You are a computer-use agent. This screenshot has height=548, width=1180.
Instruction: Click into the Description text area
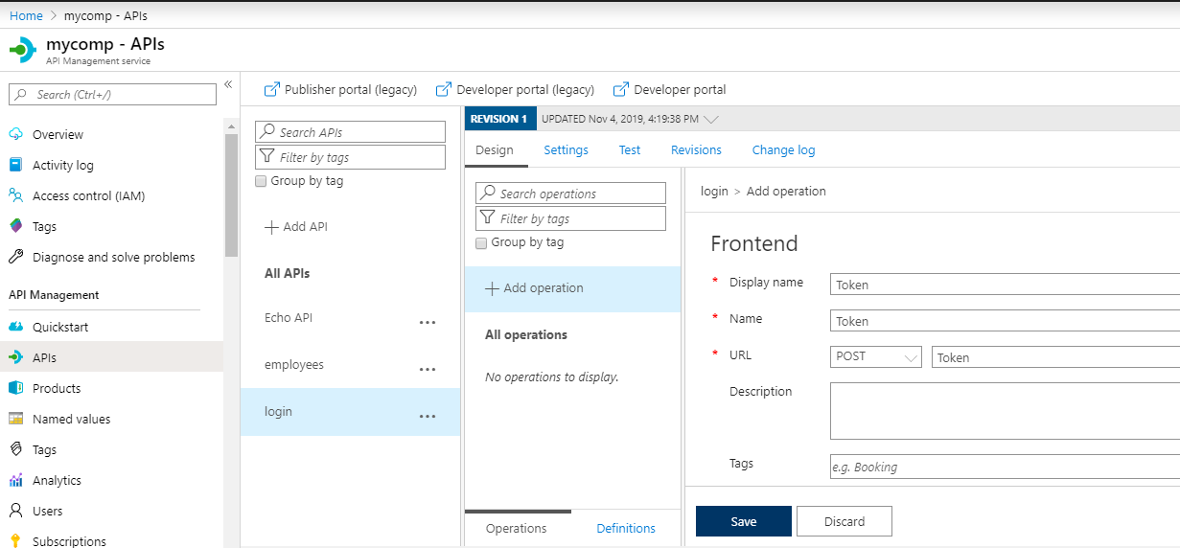tap(1004, 410)
